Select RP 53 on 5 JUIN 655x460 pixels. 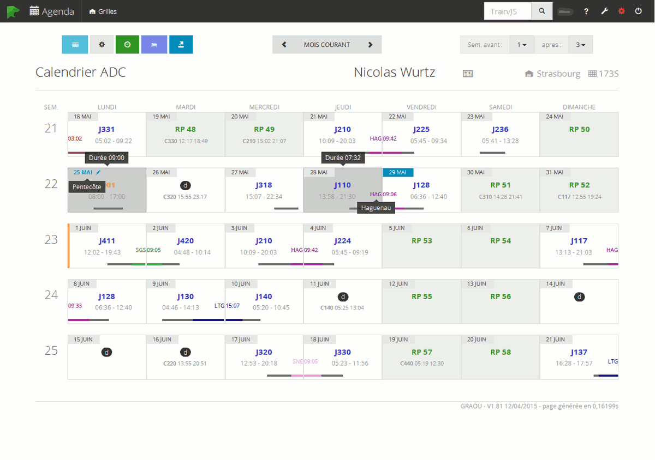coord(421,241)
